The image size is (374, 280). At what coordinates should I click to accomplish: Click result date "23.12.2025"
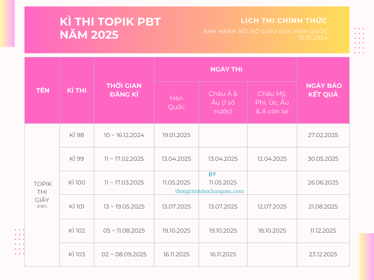click(x=323, y=254)
